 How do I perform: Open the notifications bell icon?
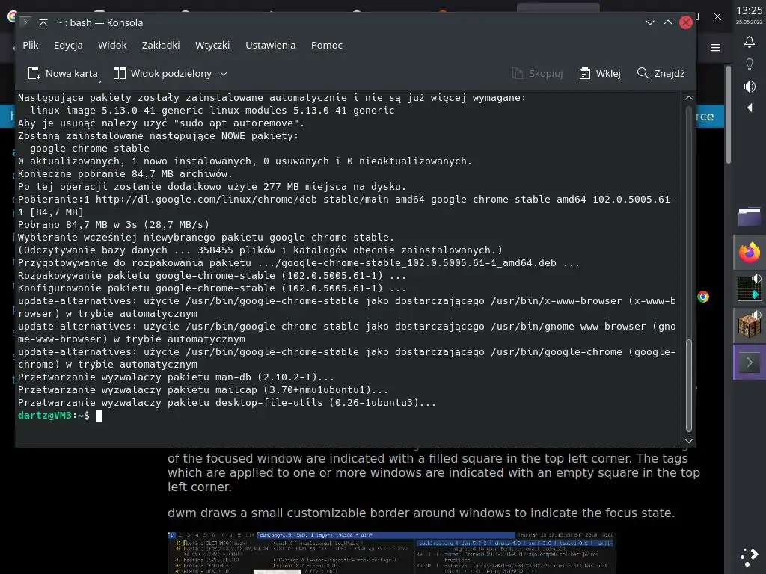750,42
